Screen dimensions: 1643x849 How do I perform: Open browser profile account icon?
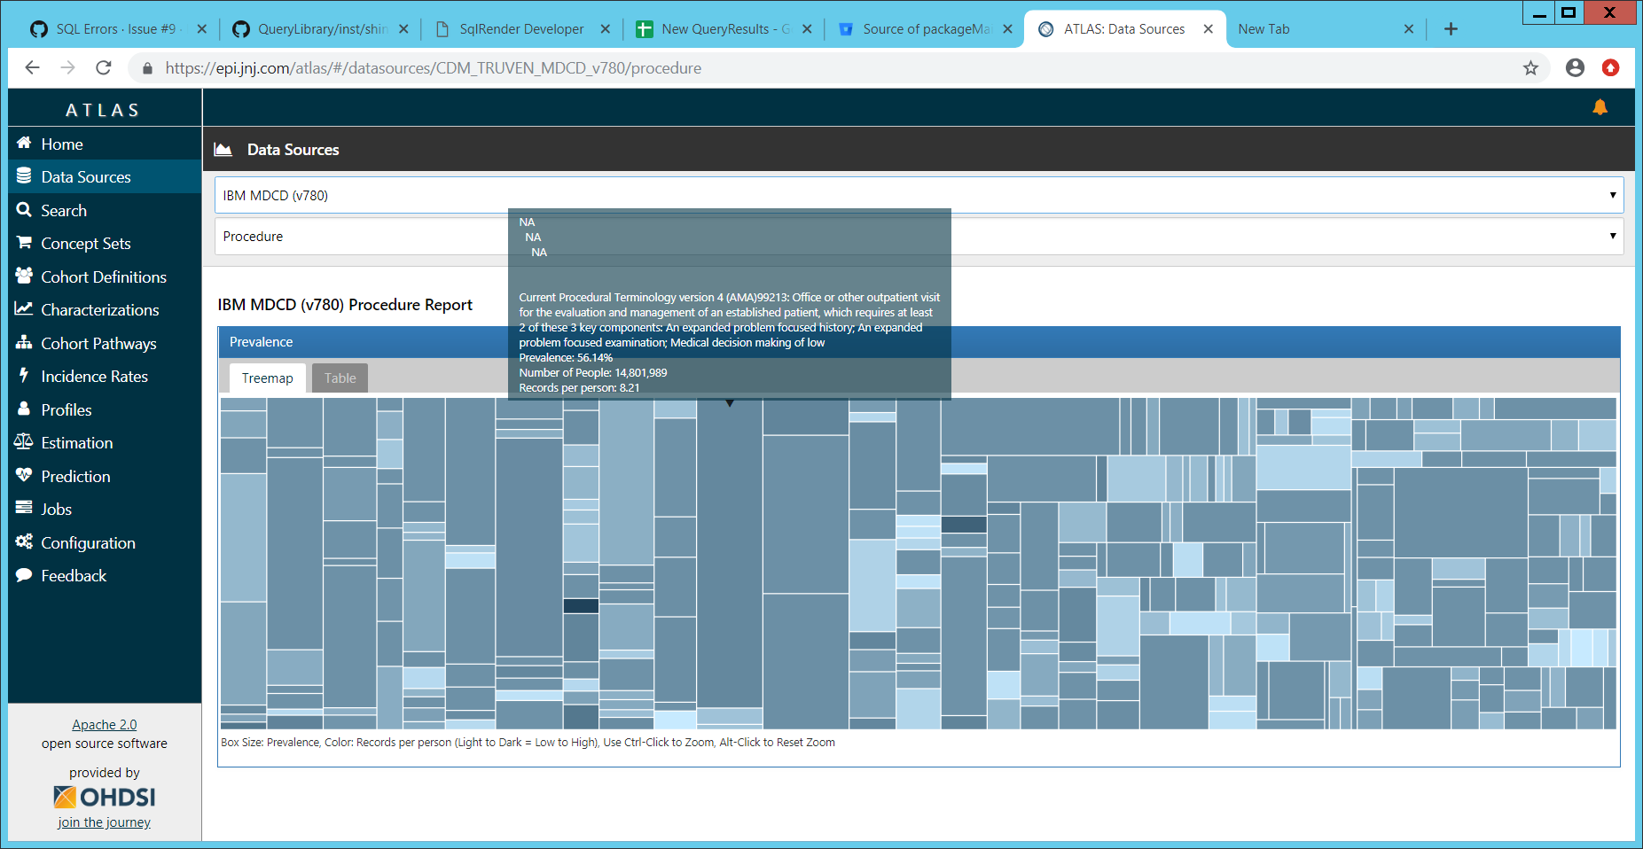click(1575, 68)
